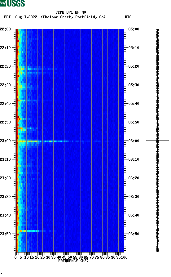Viewport: 171px width, 277px height.
Task: Click the 23:50 PDT time label
Action: click(5, 234)
